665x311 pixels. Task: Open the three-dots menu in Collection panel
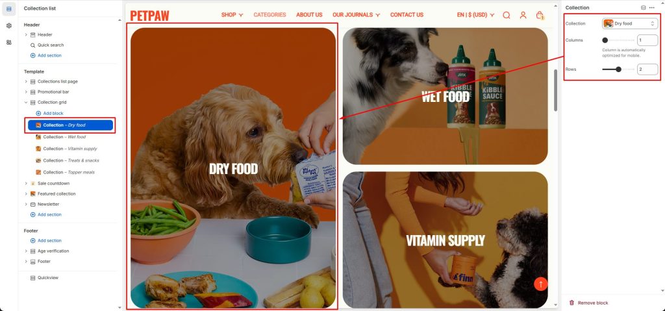click(651, 8)
